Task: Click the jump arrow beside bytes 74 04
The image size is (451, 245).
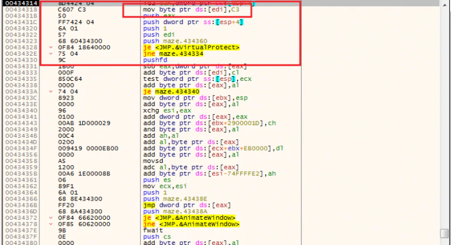Action: point(51,91)
